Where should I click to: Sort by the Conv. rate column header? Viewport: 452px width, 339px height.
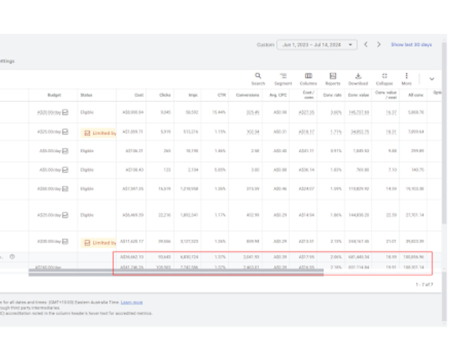pos(332,95)
